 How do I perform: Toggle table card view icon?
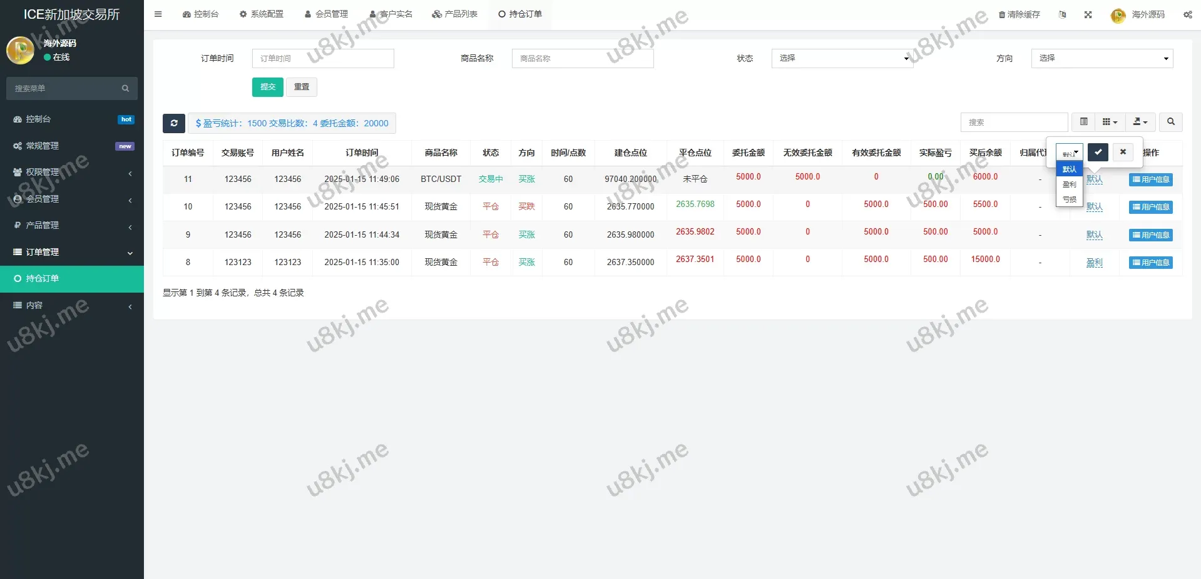pyautogui.click(x=1083, y=122)
